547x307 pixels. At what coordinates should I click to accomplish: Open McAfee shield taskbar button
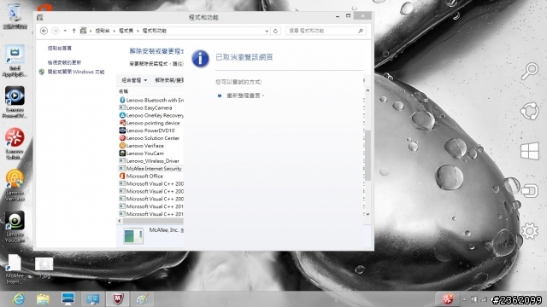[118, 299]
